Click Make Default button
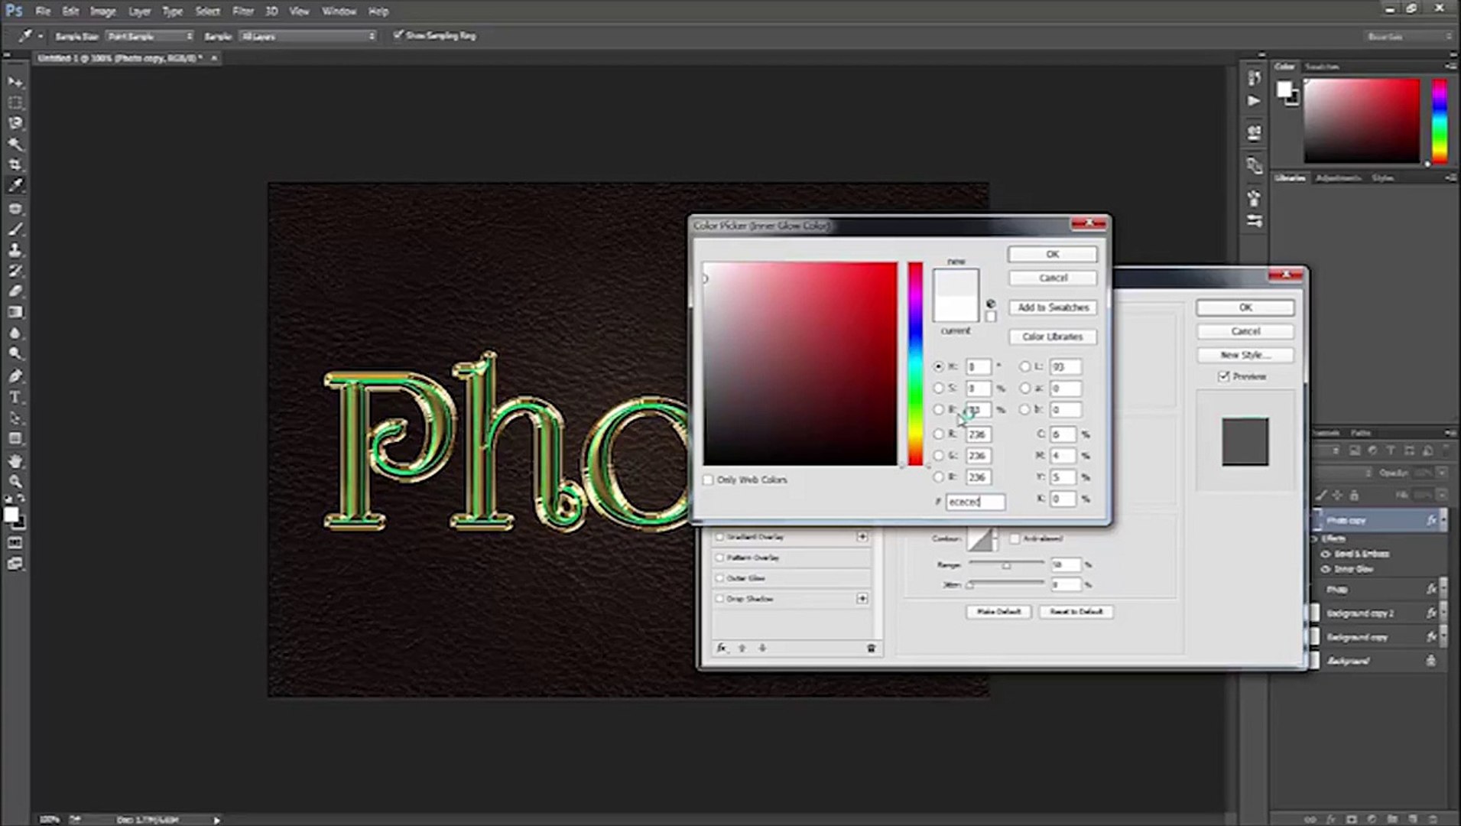Image resolution: width=1461 pixels, height=826 pixels. [998, 612]
